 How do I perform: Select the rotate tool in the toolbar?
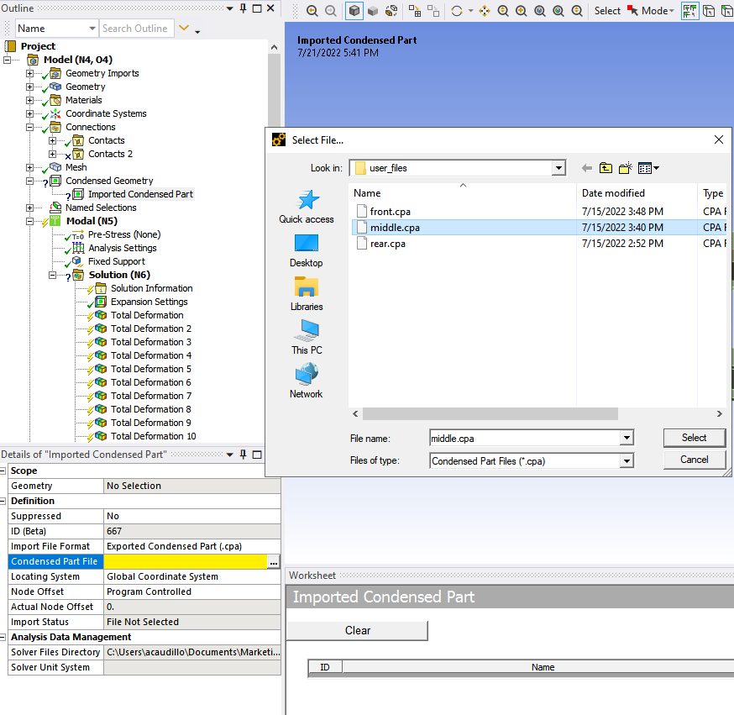(x=458, y=9)
